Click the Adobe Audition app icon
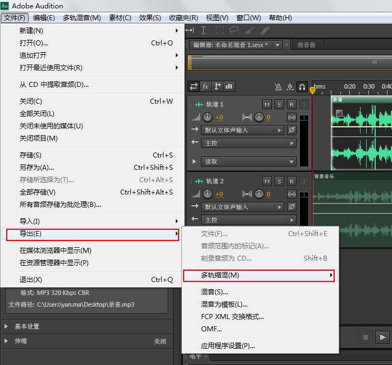Image resolution: width=392 pixels, height=365 pixels. coord(4,6)
